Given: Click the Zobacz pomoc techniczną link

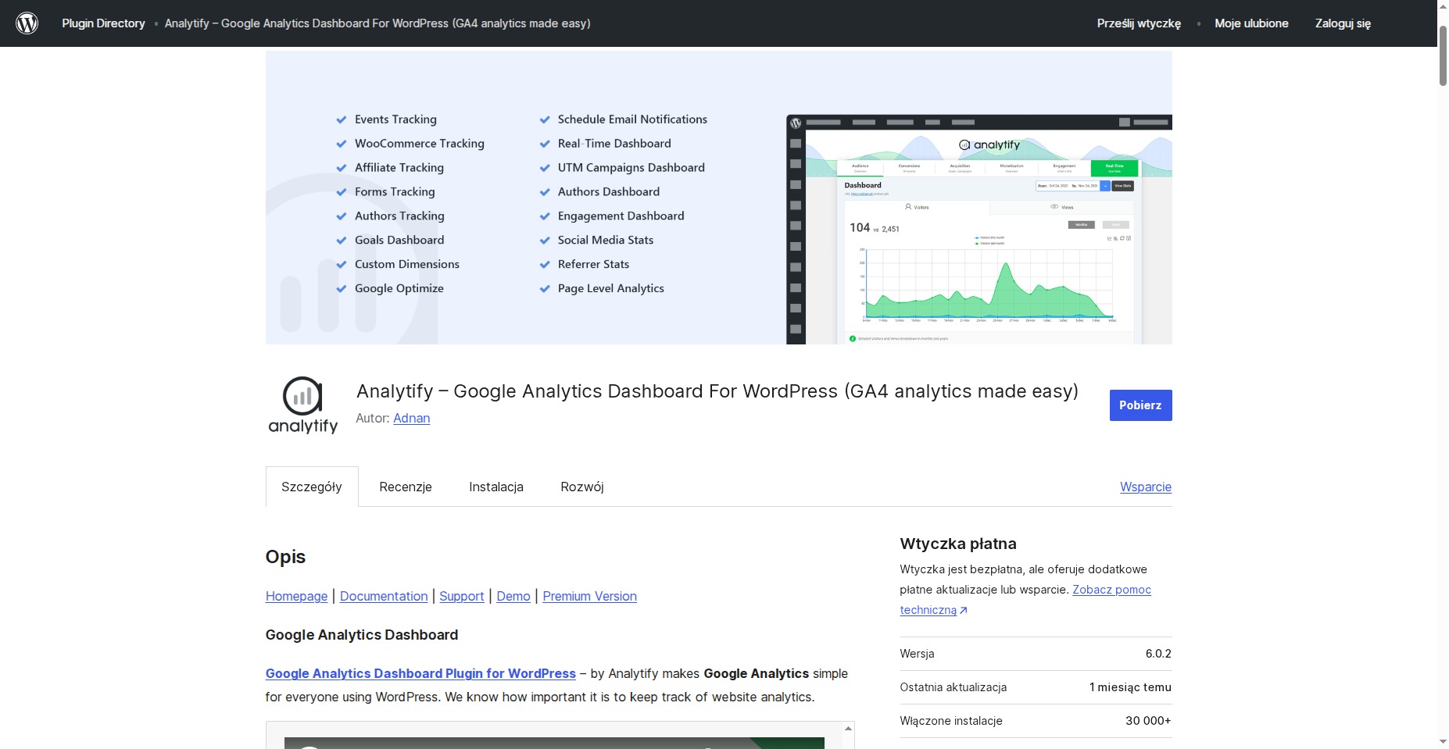Looking at the screenshot, I should [x=1111, y=590].
